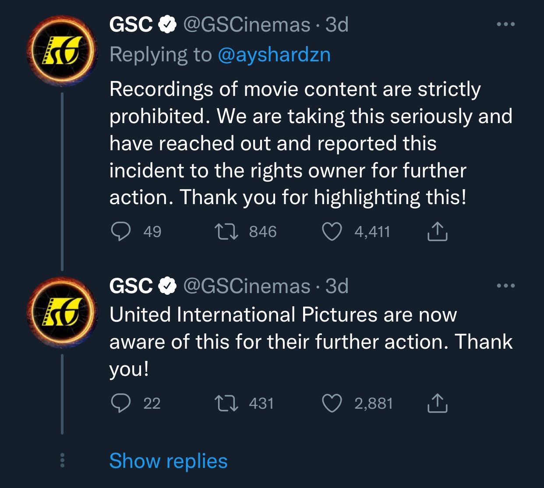Share the 'Recordings of movie content' tweet
Image resolution: width=544 pixels, height=488 pixels.
[x=437, y=231]
